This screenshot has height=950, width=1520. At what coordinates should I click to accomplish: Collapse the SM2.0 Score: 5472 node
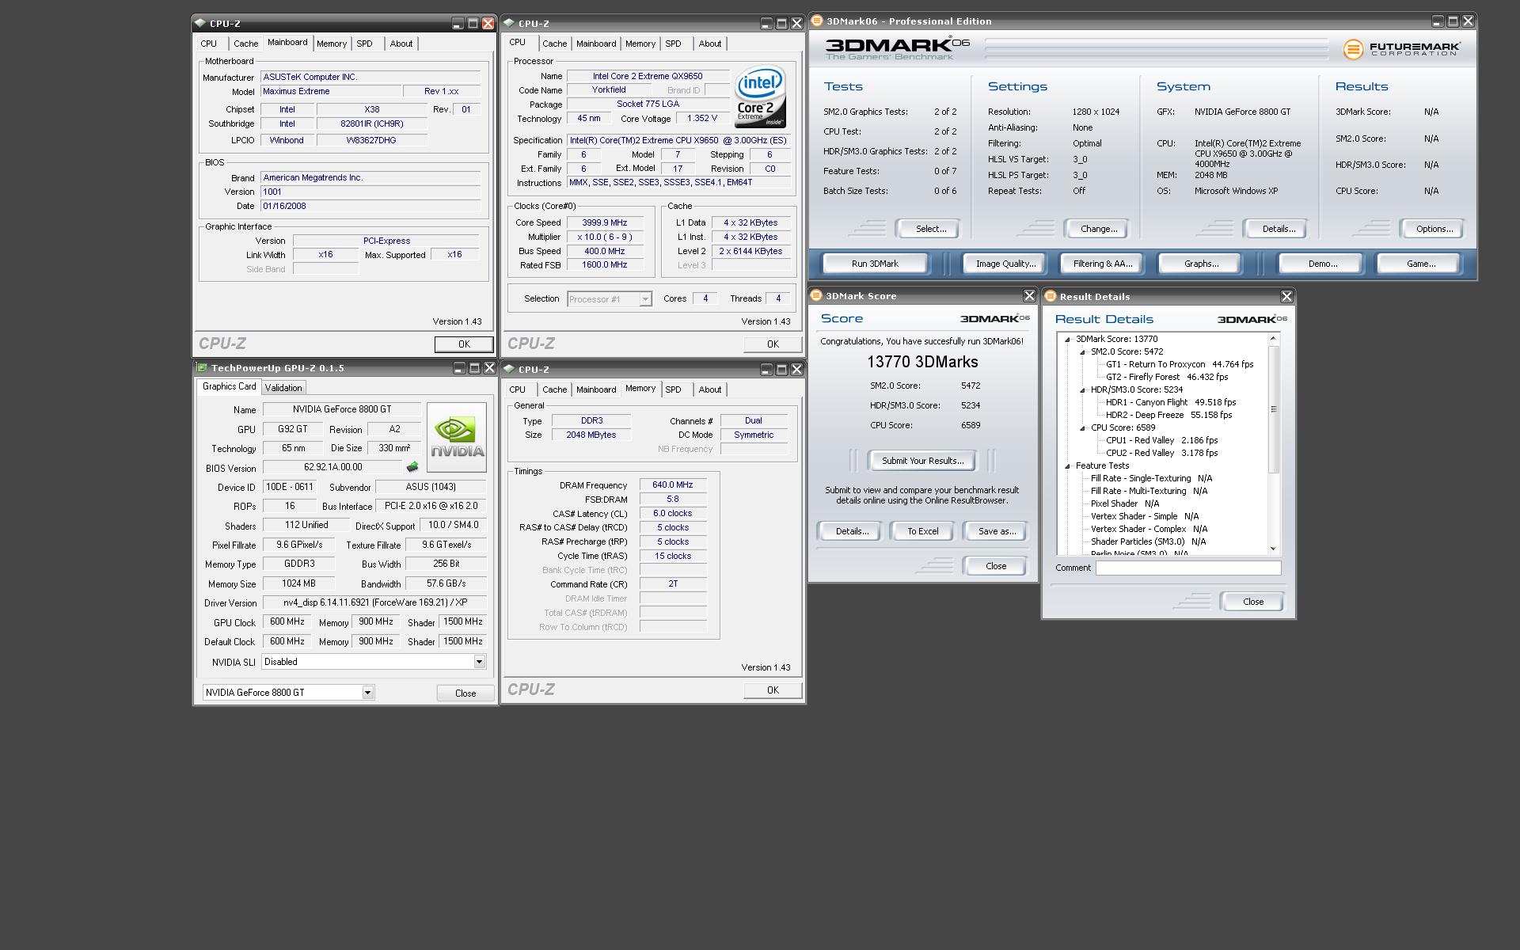1082,352
